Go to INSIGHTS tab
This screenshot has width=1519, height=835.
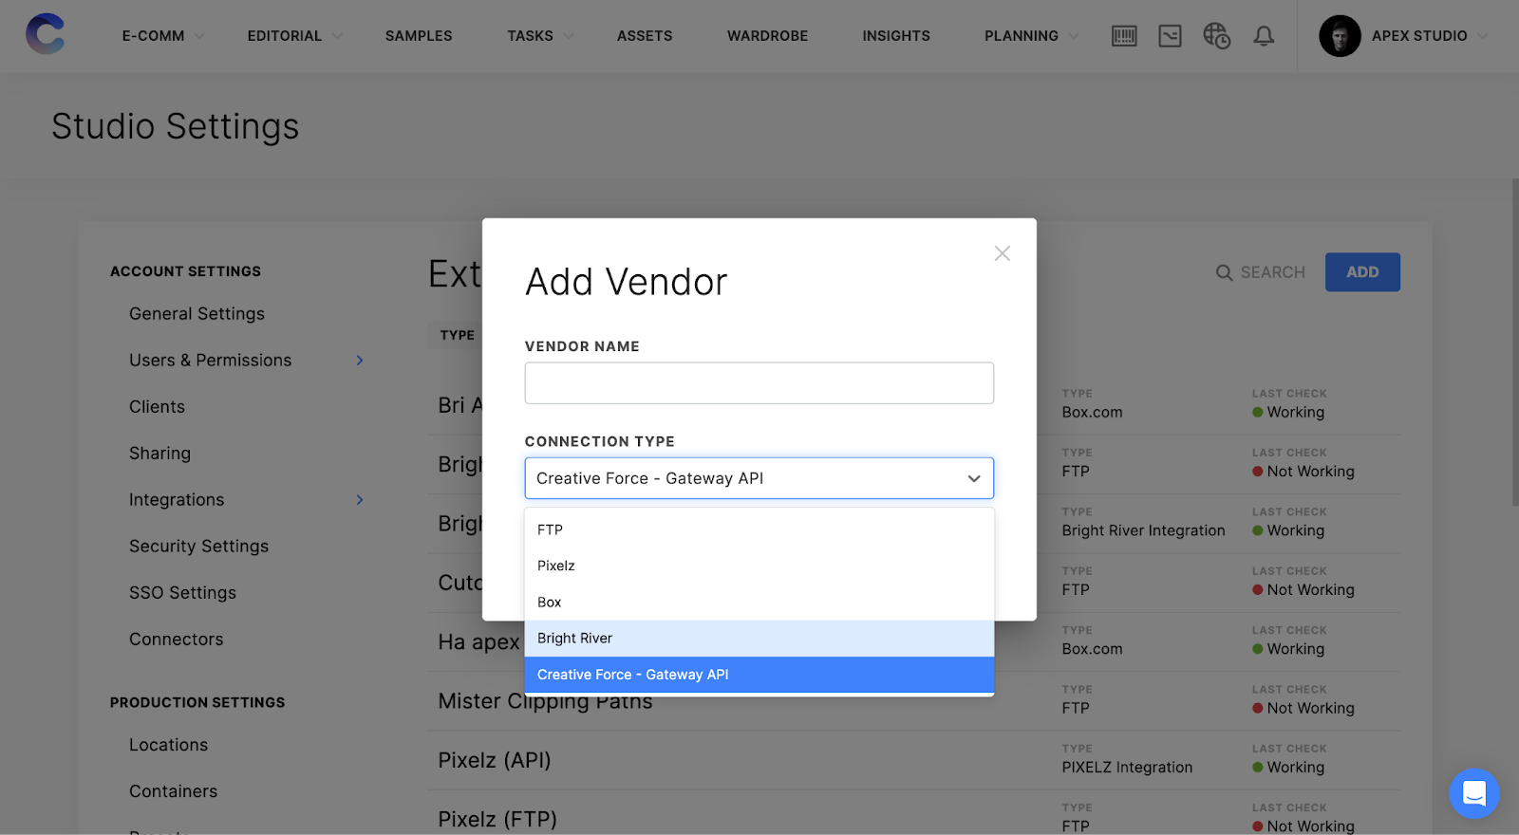(896, 36)
